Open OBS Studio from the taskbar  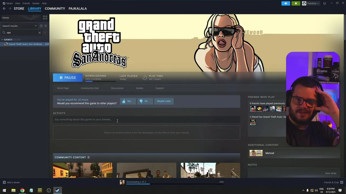click(49, 190)
